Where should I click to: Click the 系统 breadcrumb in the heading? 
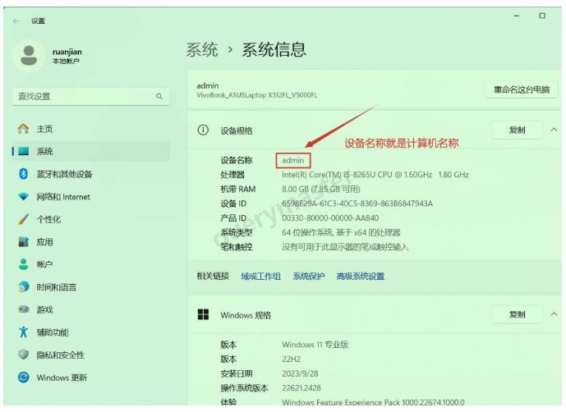(x=202, y=49)
